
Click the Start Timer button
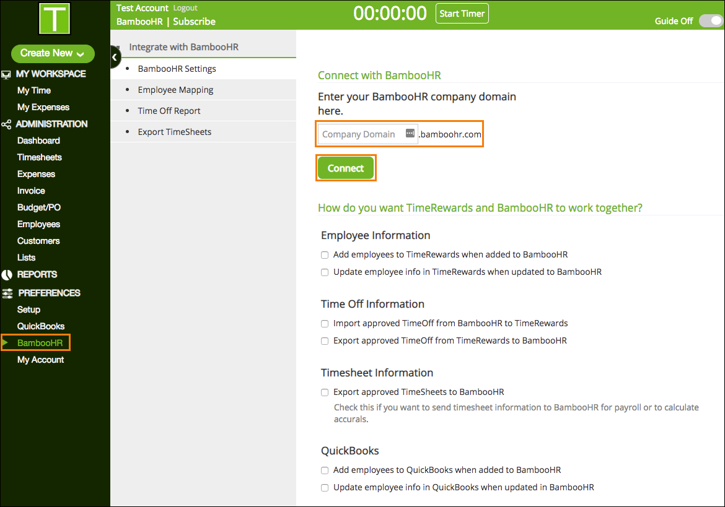click(462, 14)
